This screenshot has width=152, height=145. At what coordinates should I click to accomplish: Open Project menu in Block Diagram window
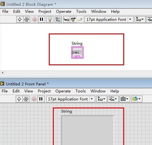(45, 12)
